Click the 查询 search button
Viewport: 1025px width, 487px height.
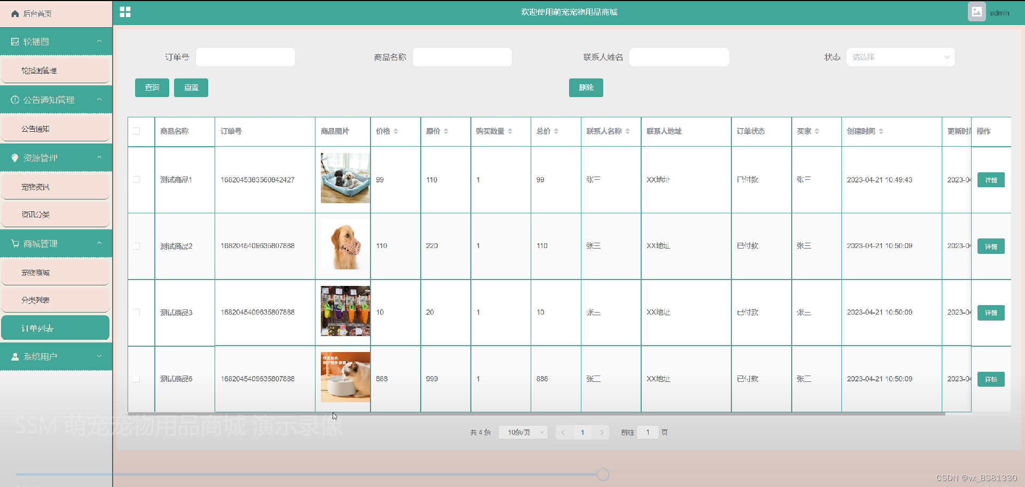coord(152,87)
